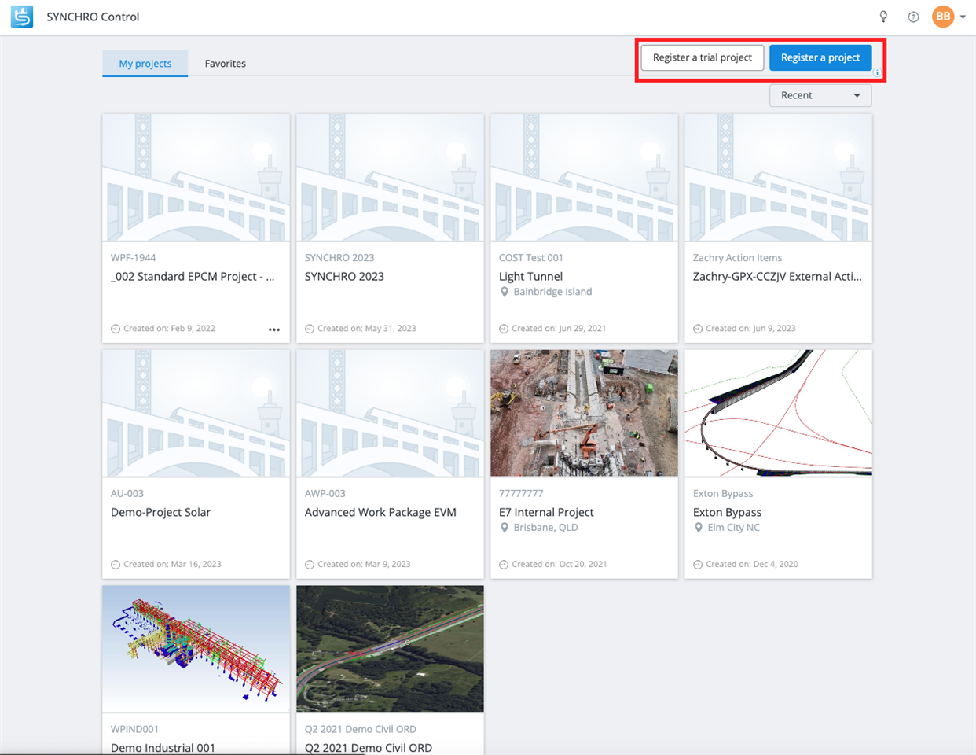This screenshot has width=976, height=755.
Task: Click the BB user avatar icon
Action: (943, 16)
